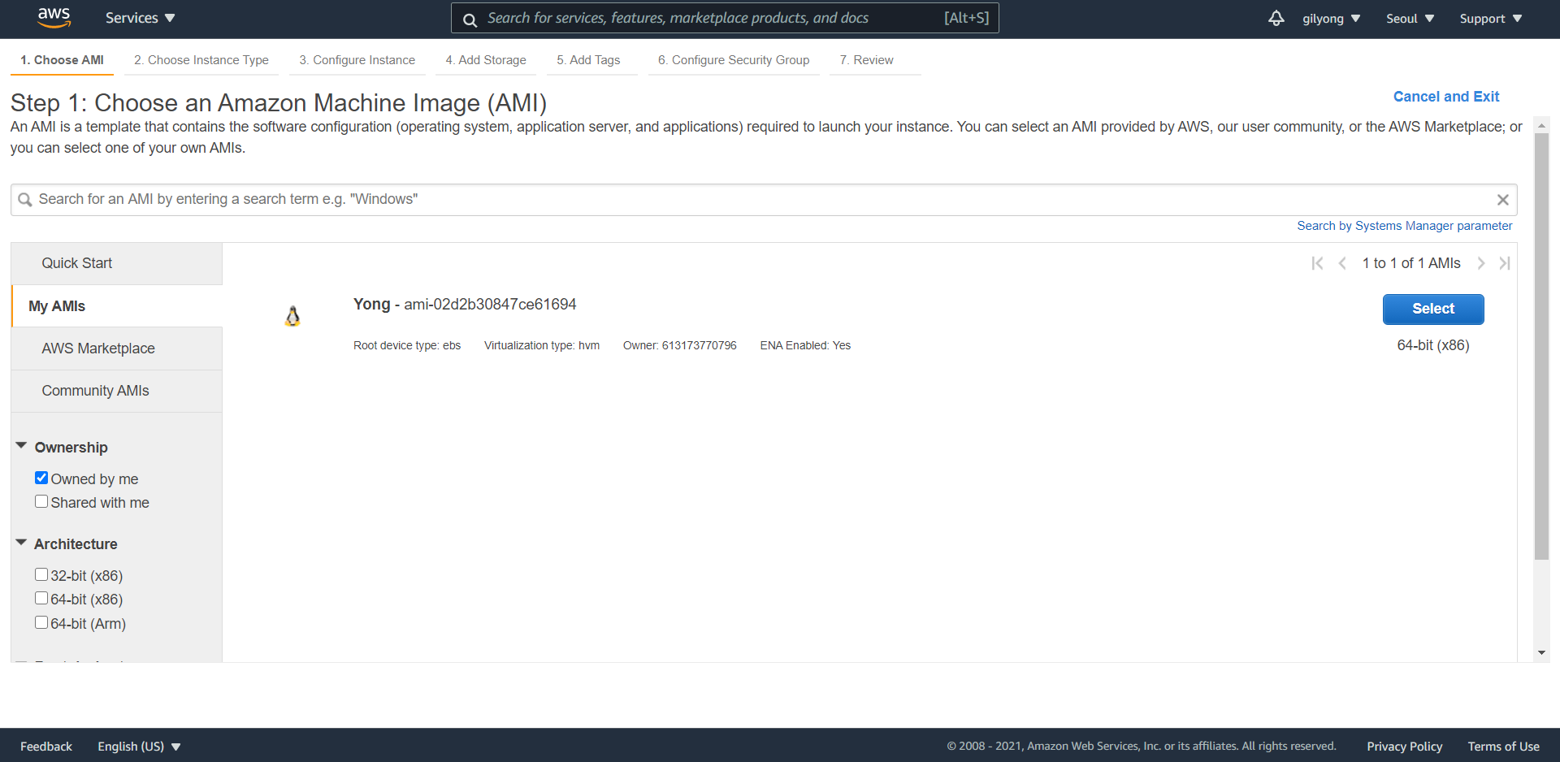Click the '1 to 1 of 1 AMIs' text
Viewport: 1560px width, 762px height.
point(1411,263)
